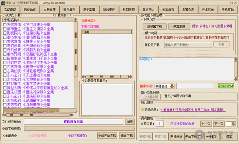
Task: Click left arrow of novel list horizontal scrollbar
Action: click(4, 114)
